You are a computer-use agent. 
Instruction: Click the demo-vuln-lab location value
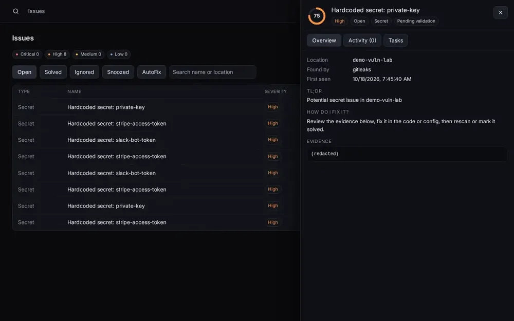pos(372,60)
